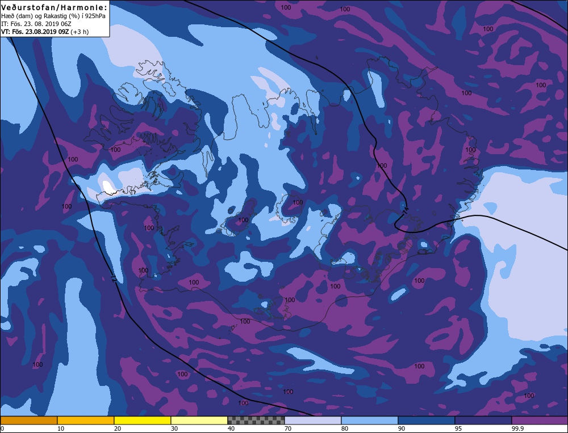Click the legend tick label '70'
Screen dimensions: 568x433
(287, 428)
